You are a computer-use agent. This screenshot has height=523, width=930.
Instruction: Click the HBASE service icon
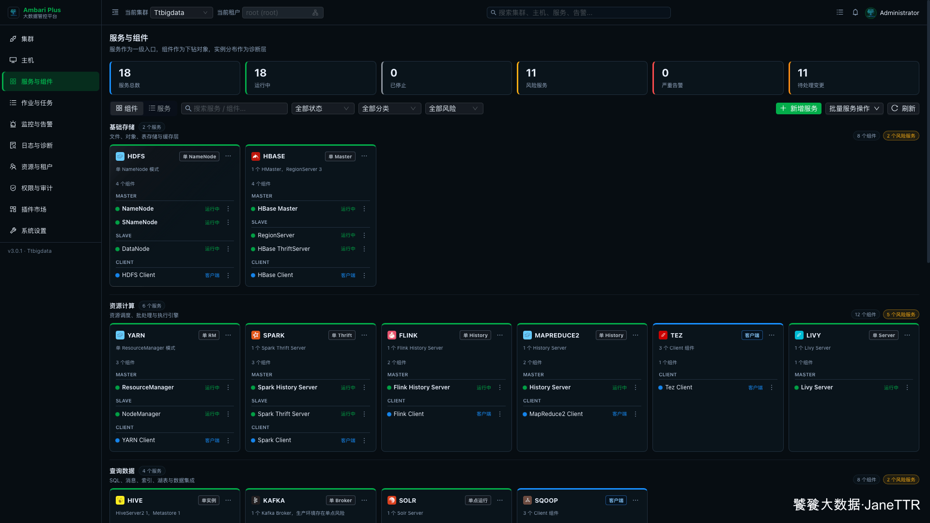point(256,156)
